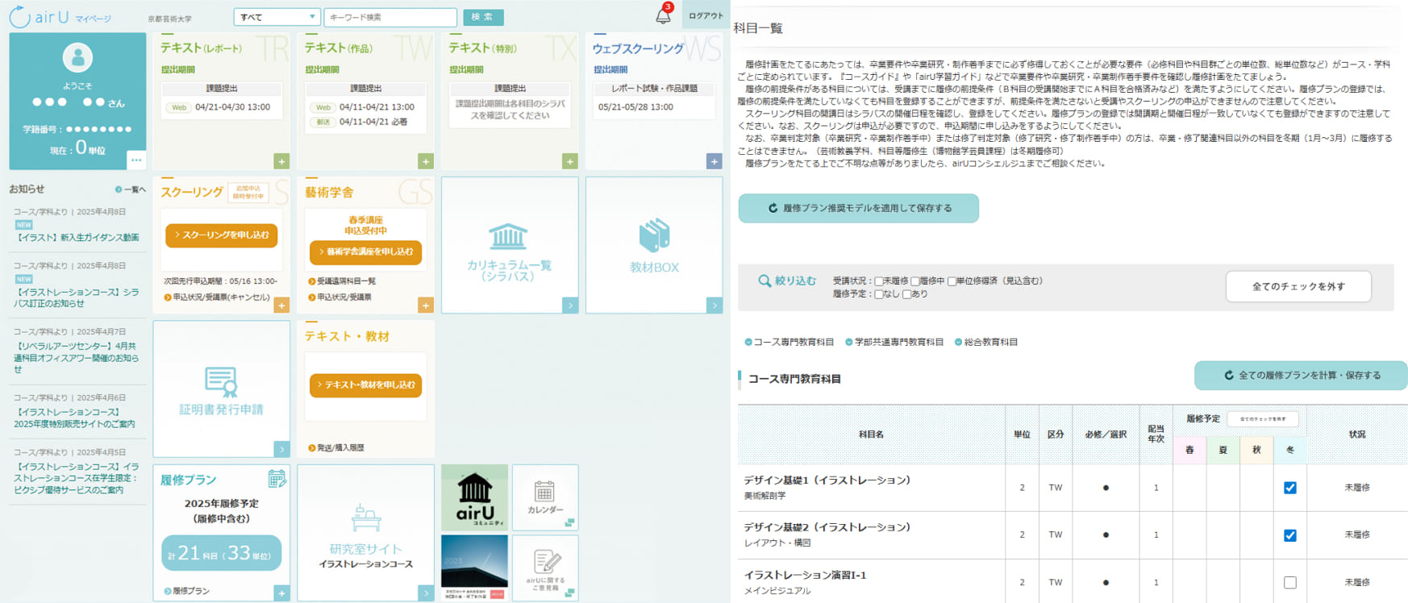The height and width of the screenshot is (603, 1408).
Task: Open the plus icon on テキスト(作品) card
Action: coord(426,161)
